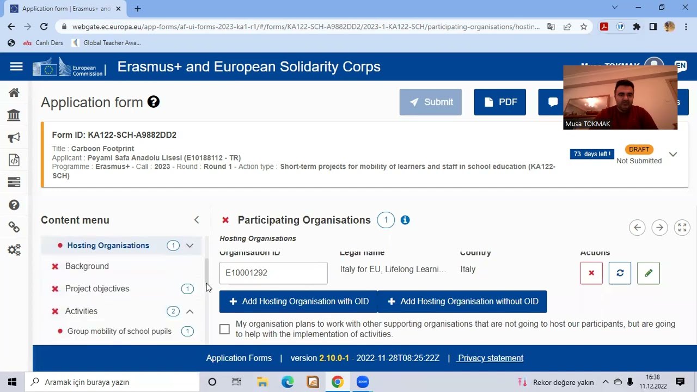Click the Participating Organisations info icon
The width and height of the screenshot is (697, 392).
coord(405,220)
